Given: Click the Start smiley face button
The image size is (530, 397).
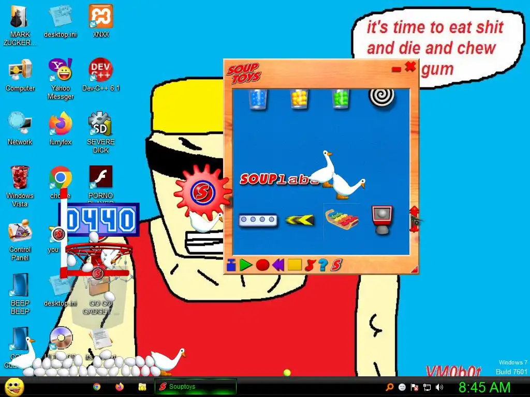Looking at the screenshot, I should [x=14, y=387].
